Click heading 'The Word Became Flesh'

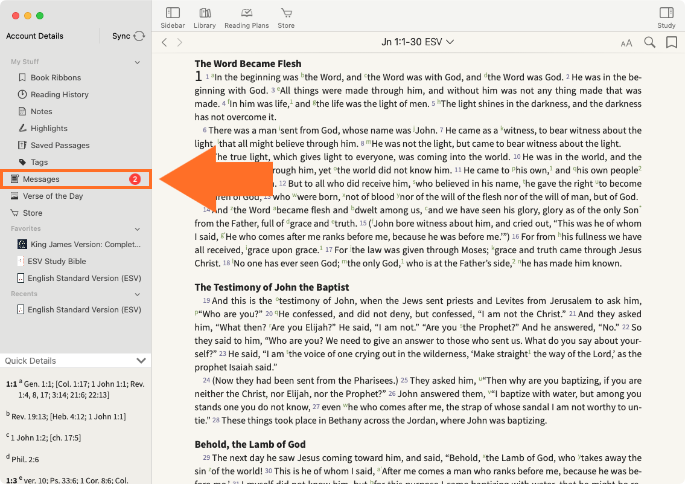tap(247, 64)
